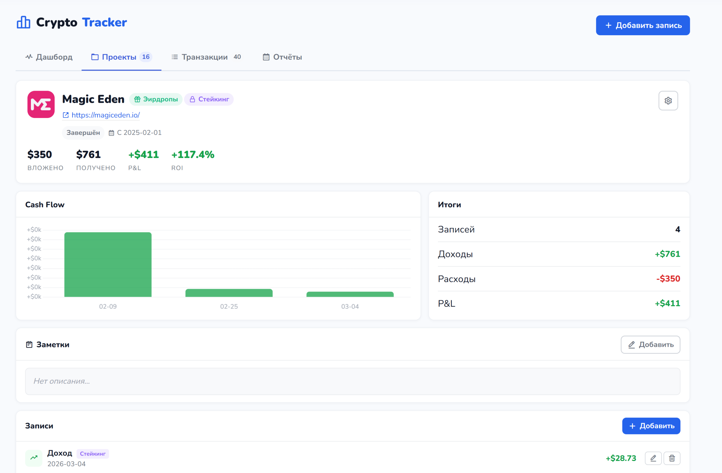Click the trending-up icon on the Доход record
This screenshot has width=722, height=473.
pyautogui.click(x=34, y=458)
